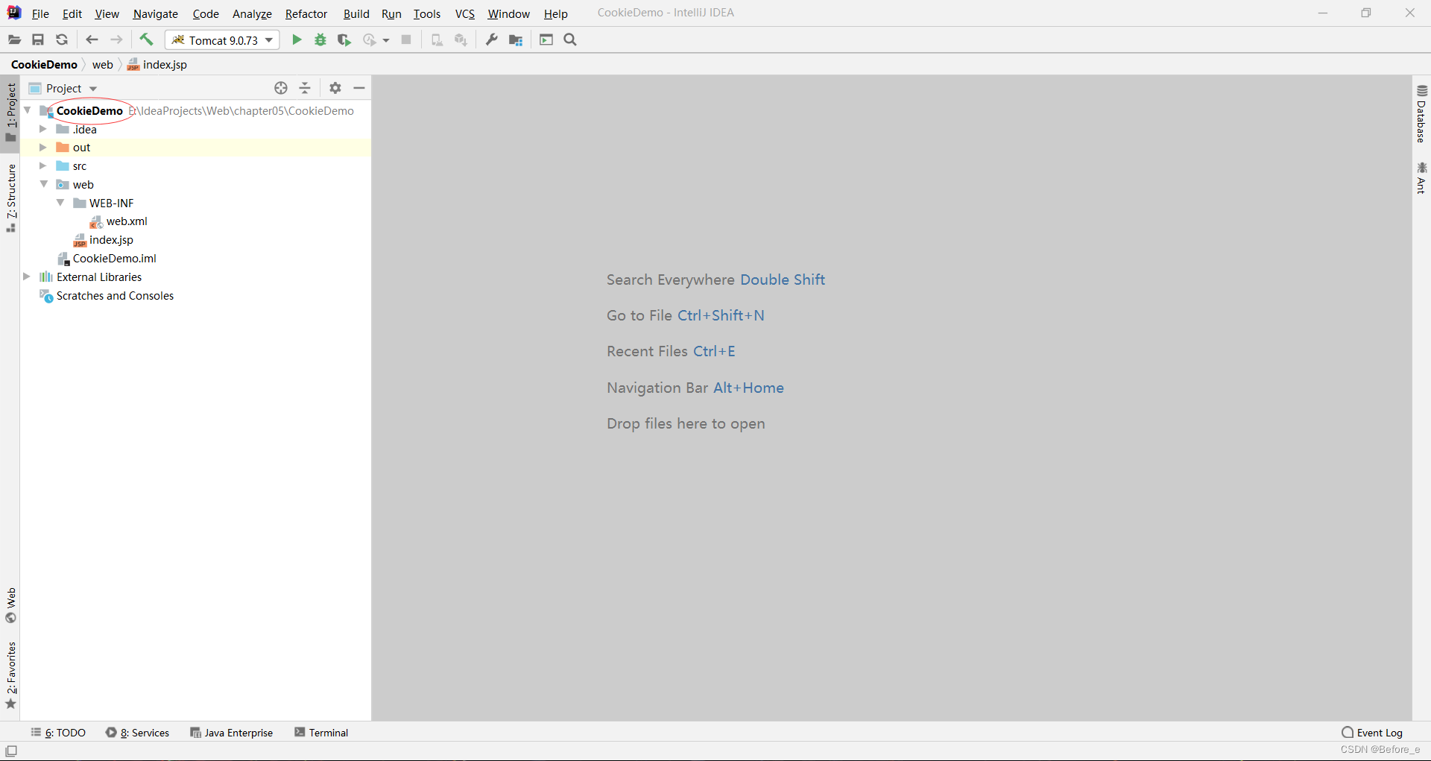Image resolution: width=1431 pixels, height=761 pixels.
Task: Open the Edit menu
Action: pos(72,13)
